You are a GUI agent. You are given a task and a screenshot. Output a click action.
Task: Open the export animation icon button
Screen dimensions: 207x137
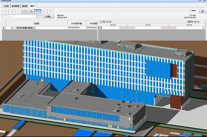(x=202, y=11)
